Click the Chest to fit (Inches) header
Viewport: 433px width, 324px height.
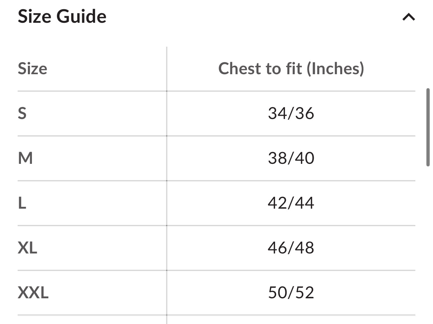291,68
